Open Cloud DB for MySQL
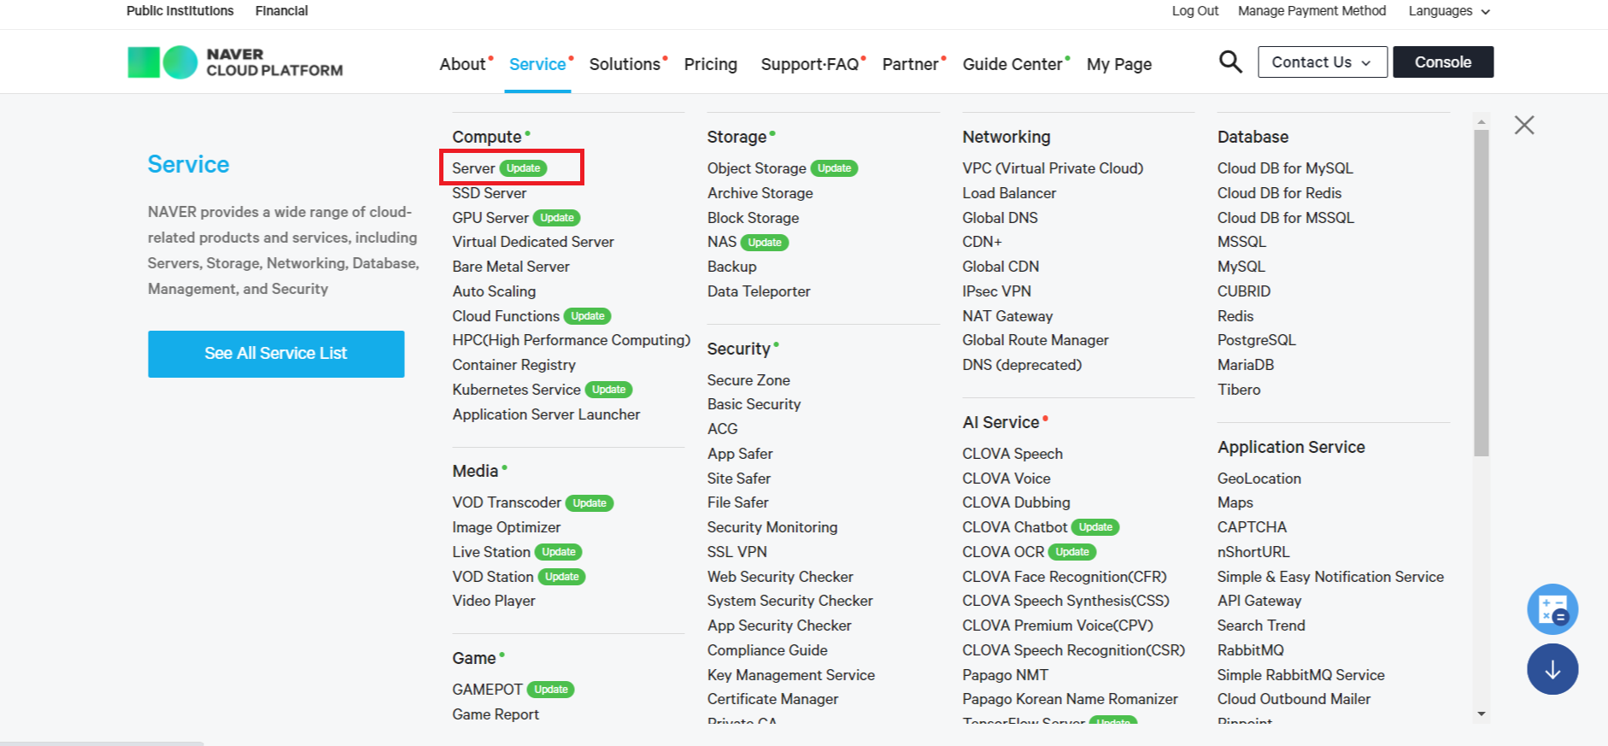The width and height of the screenshot is (1608, 746). coord(1285,168)
